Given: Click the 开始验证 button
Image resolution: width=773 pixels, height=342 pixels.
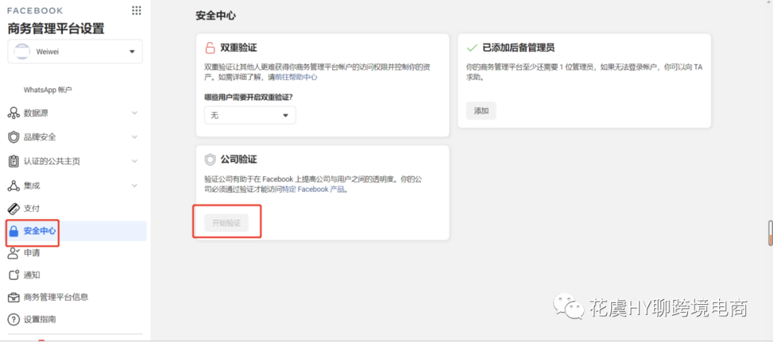Looking at the screenshot, I should click(226, 223).
